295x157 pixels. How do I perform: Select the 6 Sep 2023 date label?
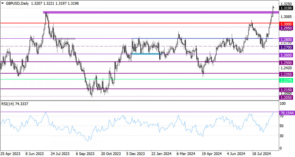point(86,154)
